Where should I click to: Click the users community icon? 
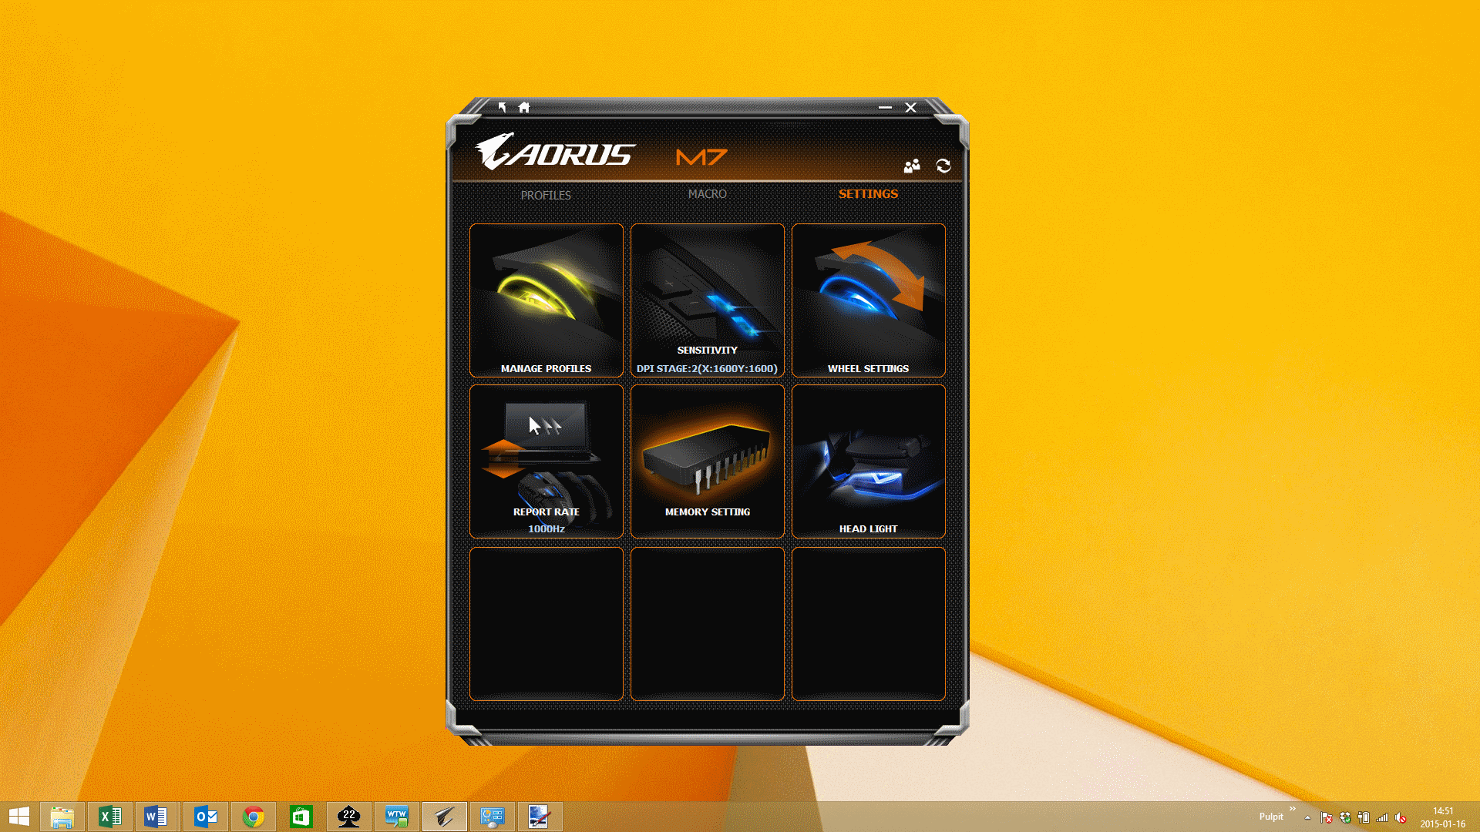click(912, 166)
